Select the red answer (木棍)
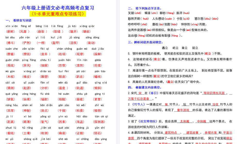 coord(10,77)
